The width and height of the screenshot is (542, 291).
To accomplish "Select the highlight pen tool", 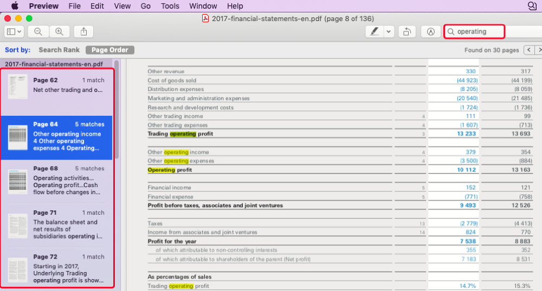I will (374, 32).
